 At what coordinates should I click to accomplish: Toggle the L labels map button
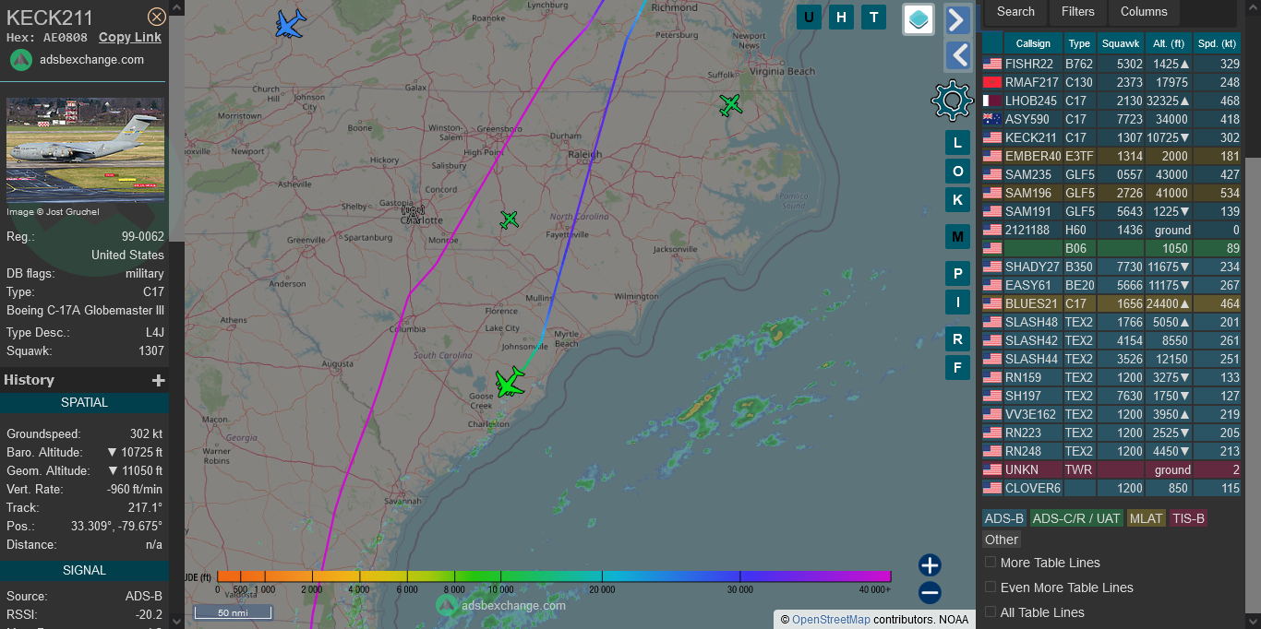[x=957, y=143]
